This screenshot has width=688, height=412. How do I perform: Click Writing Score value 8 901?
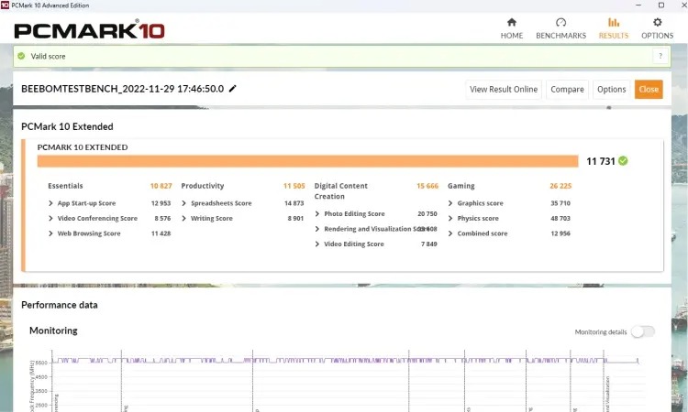pos(295,218)
